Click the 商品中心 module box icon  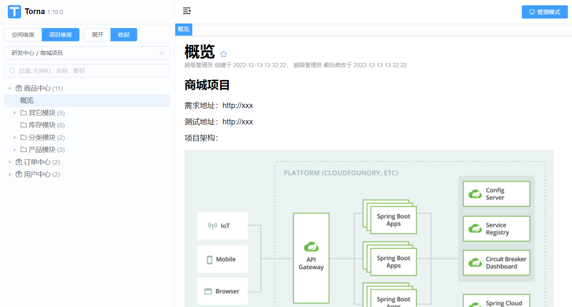click(19, 88)
